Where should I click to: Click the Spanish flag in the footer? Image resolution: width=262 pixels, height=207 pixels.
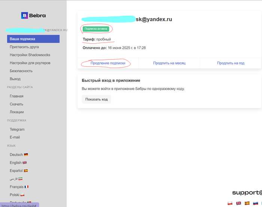point(247,203)
